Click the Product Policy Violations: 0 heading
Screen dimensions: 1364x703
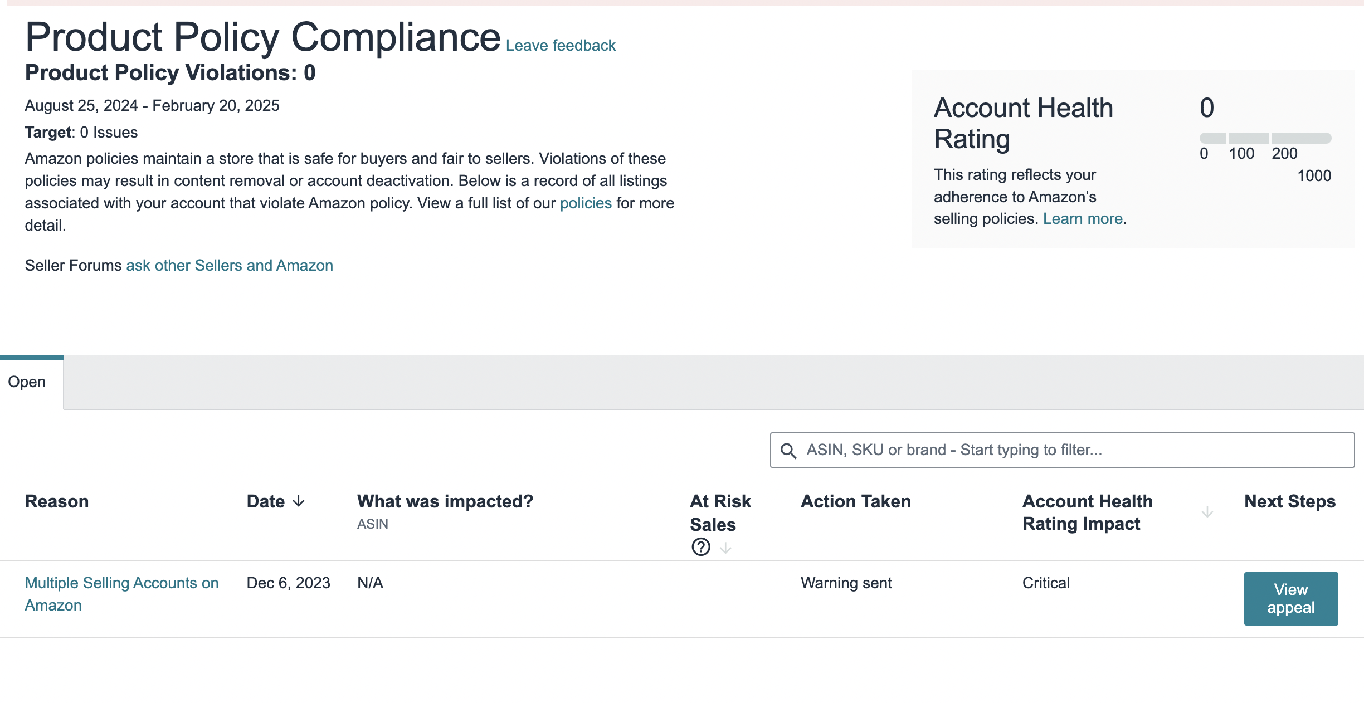click(170, 73)
